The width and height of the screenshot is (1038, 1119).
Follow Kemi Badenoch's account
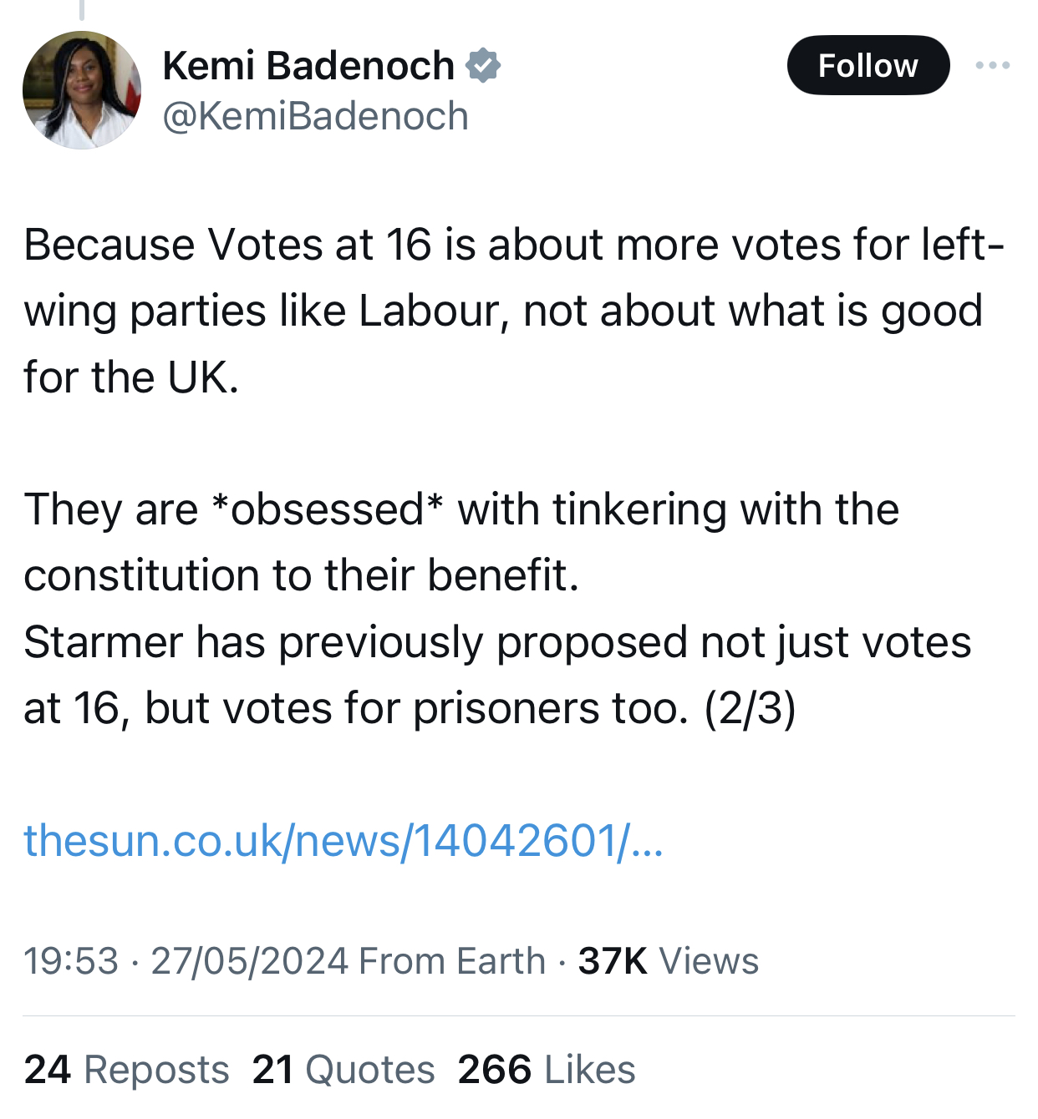868,65
